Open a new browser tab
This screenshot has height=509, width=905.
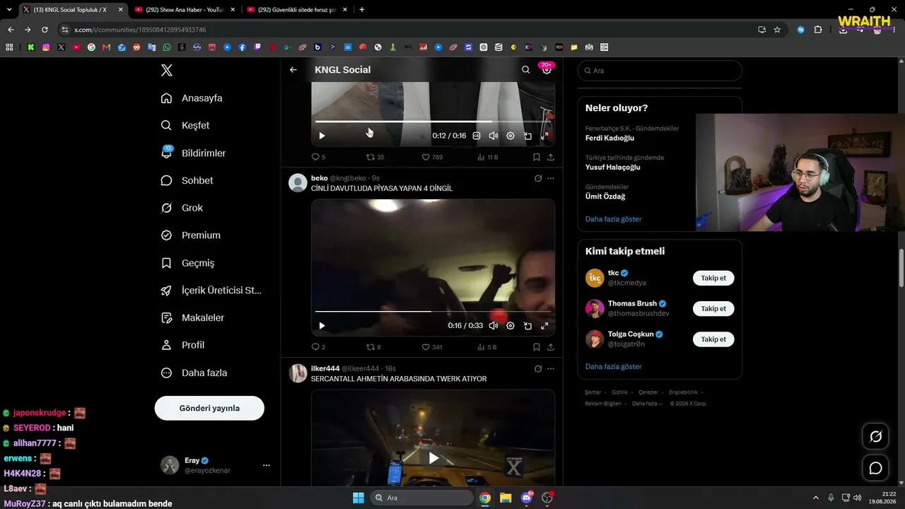[362, 10]
